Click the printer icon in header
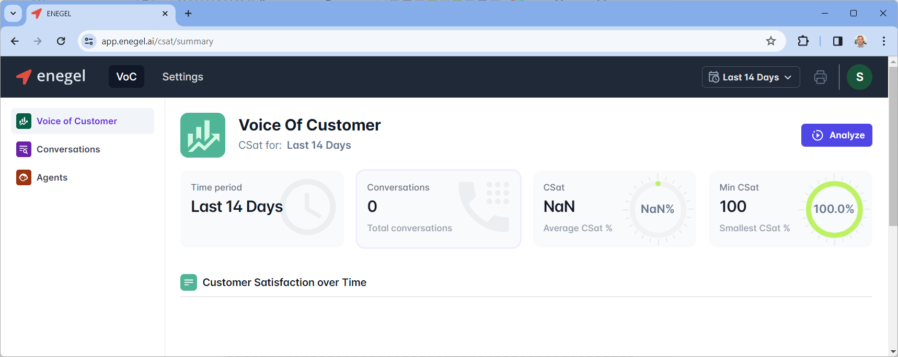 pyautogui.click(x=821, y=77)
